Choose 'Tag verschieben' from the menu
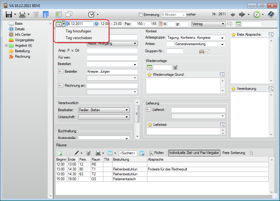280x201 pixels. pyautogui.click(x=79, y=38)
